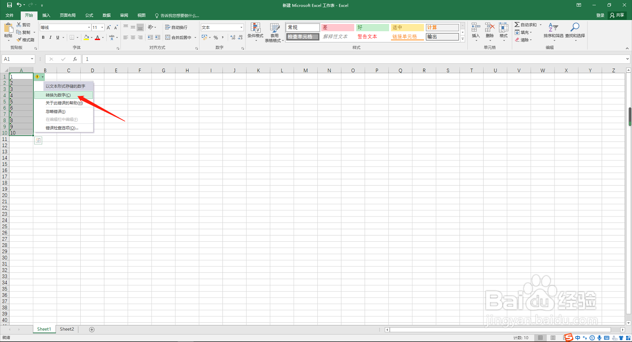The width and height of the screenshot is (632, 342).
Task: Choose Ignore Error (忽略错误)
Action: click(x=64, y=111)
